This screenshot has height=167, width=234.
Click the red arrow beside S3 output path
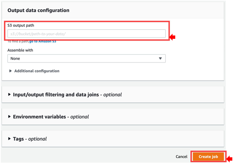tap(173, 37)
